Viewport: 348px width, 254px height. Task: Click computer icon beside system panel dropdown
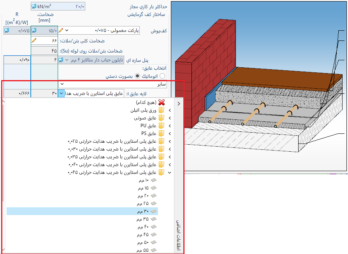point(61,60)
